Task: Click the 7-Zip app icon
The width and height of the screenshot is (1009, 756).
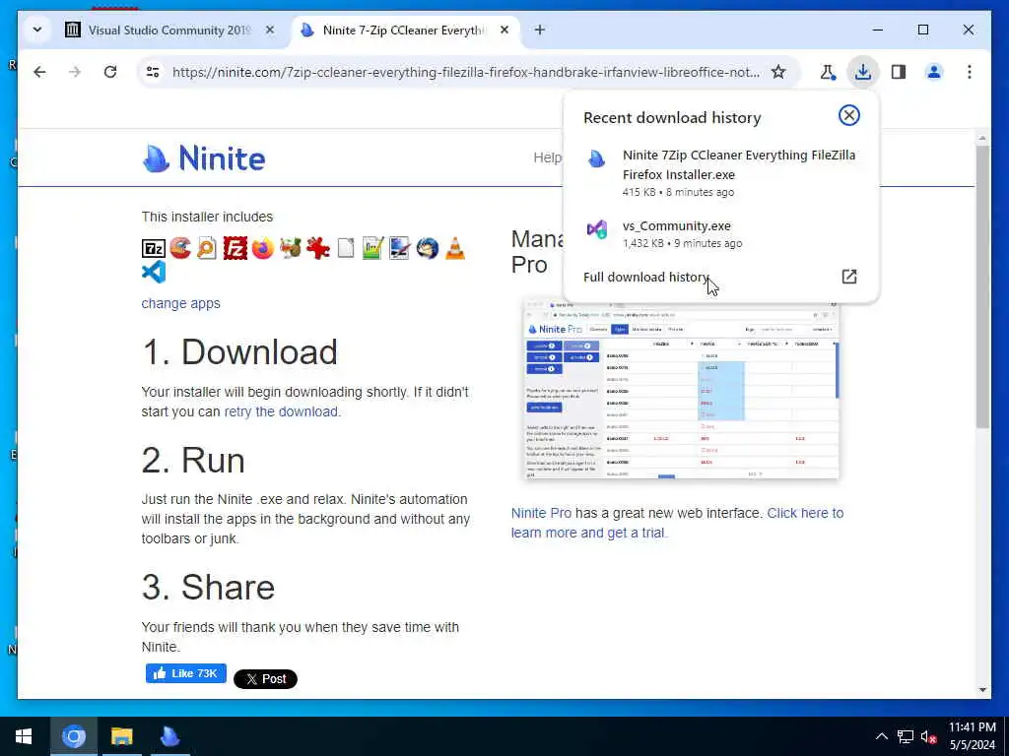Action: click(x=153, y=248)
